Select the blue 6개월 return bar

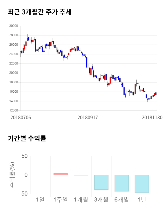coord(121,183)
